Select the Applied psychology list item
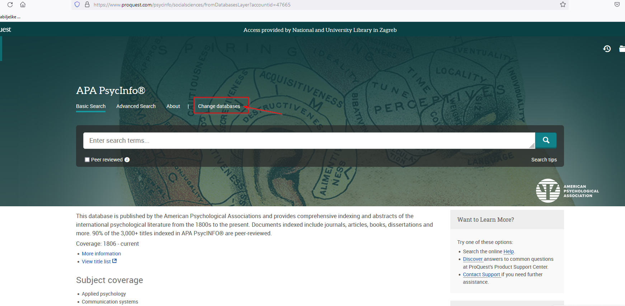Image resolution: width=625 pixels, height=306 pixels. coord(104,294)
